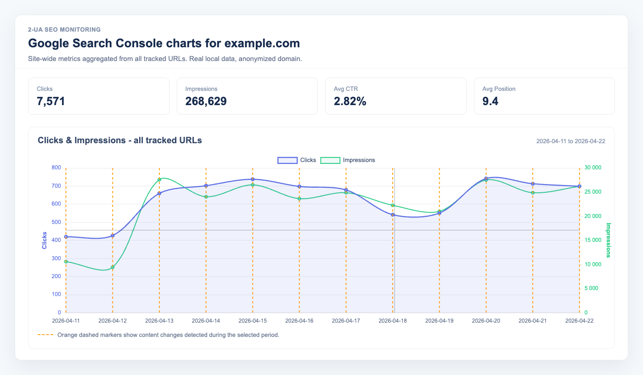Click the 2026-04-11 x-axis label

coord(66,321)
